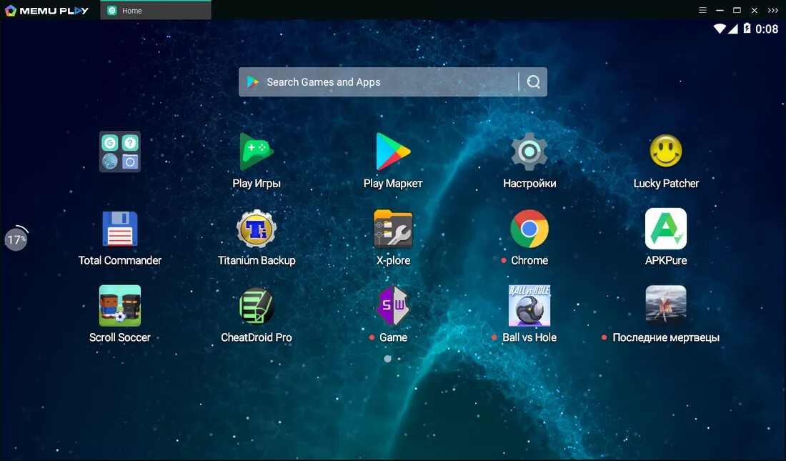
Task: Click the Google Play logo in search bar
Action: (253, 81)
